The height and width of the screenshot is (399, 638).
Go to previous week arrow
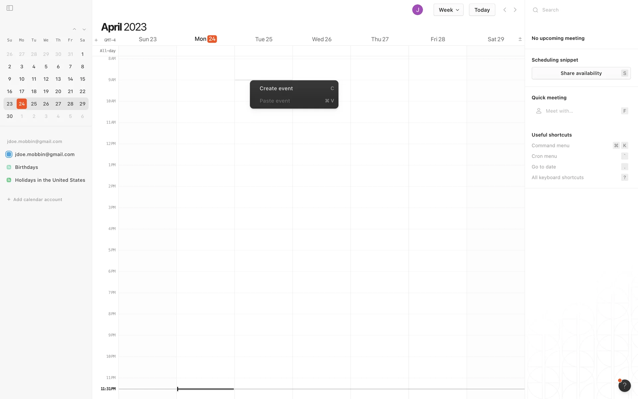pos(505,10)
